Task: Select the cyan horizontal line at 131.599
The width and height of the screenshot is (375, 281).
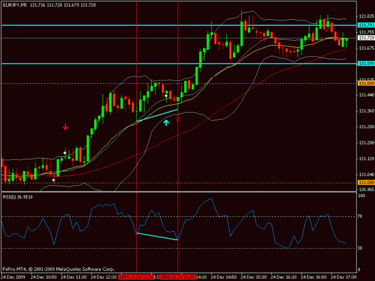Action: [179, 64]
